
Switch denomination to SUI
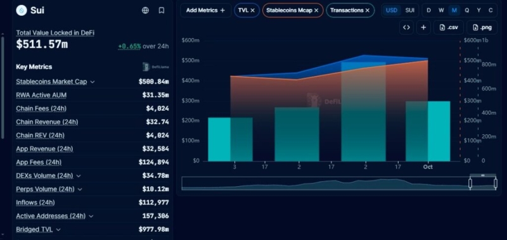coord(409,10)
